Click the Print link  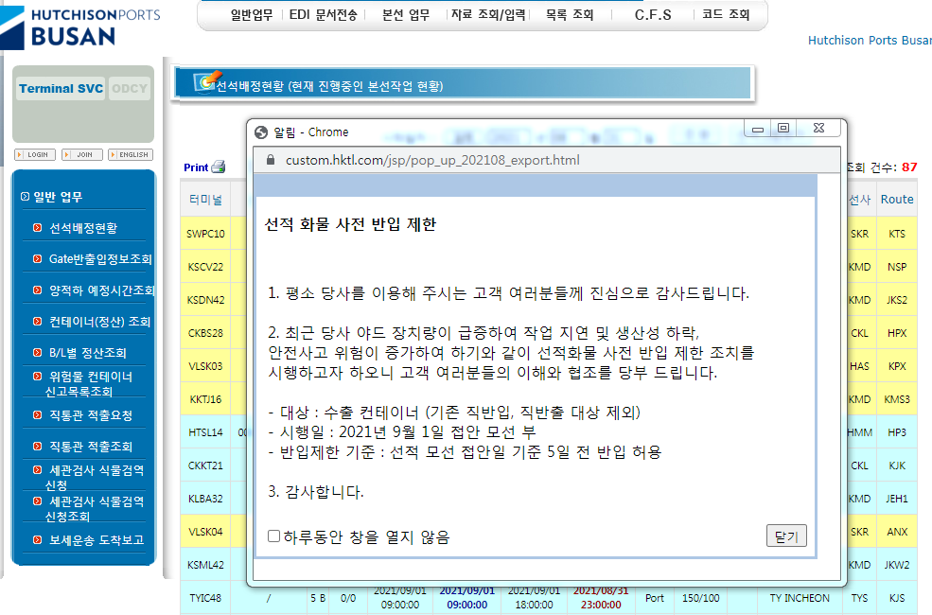coord(196,167)
